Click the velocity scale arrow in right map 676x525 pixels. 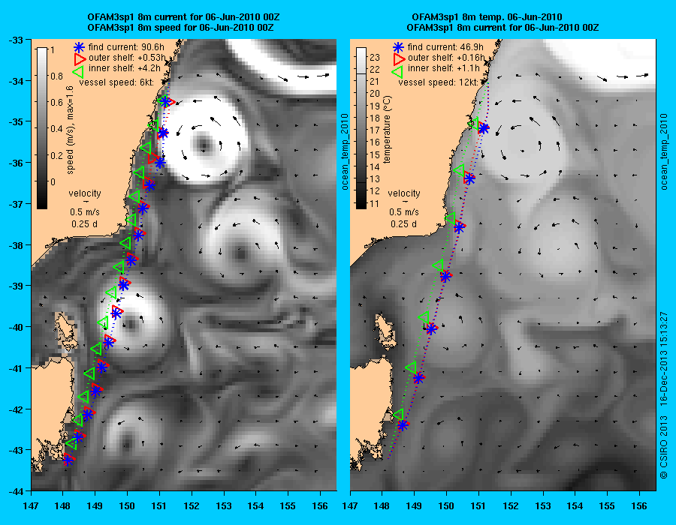[x=404, y=202]
